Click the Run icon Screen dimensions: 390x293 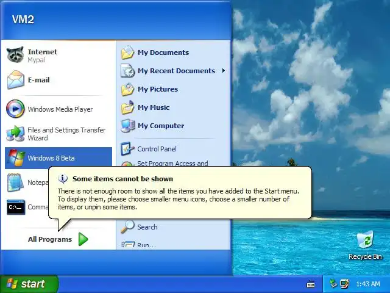(128, 245)
